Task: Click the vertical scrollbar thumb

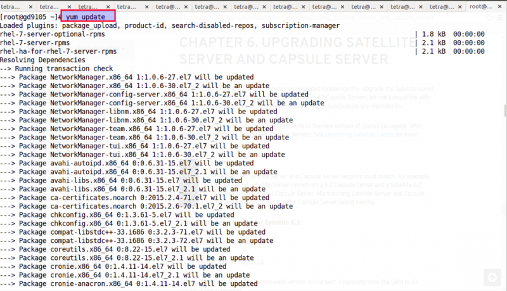Action: (505, 110)
